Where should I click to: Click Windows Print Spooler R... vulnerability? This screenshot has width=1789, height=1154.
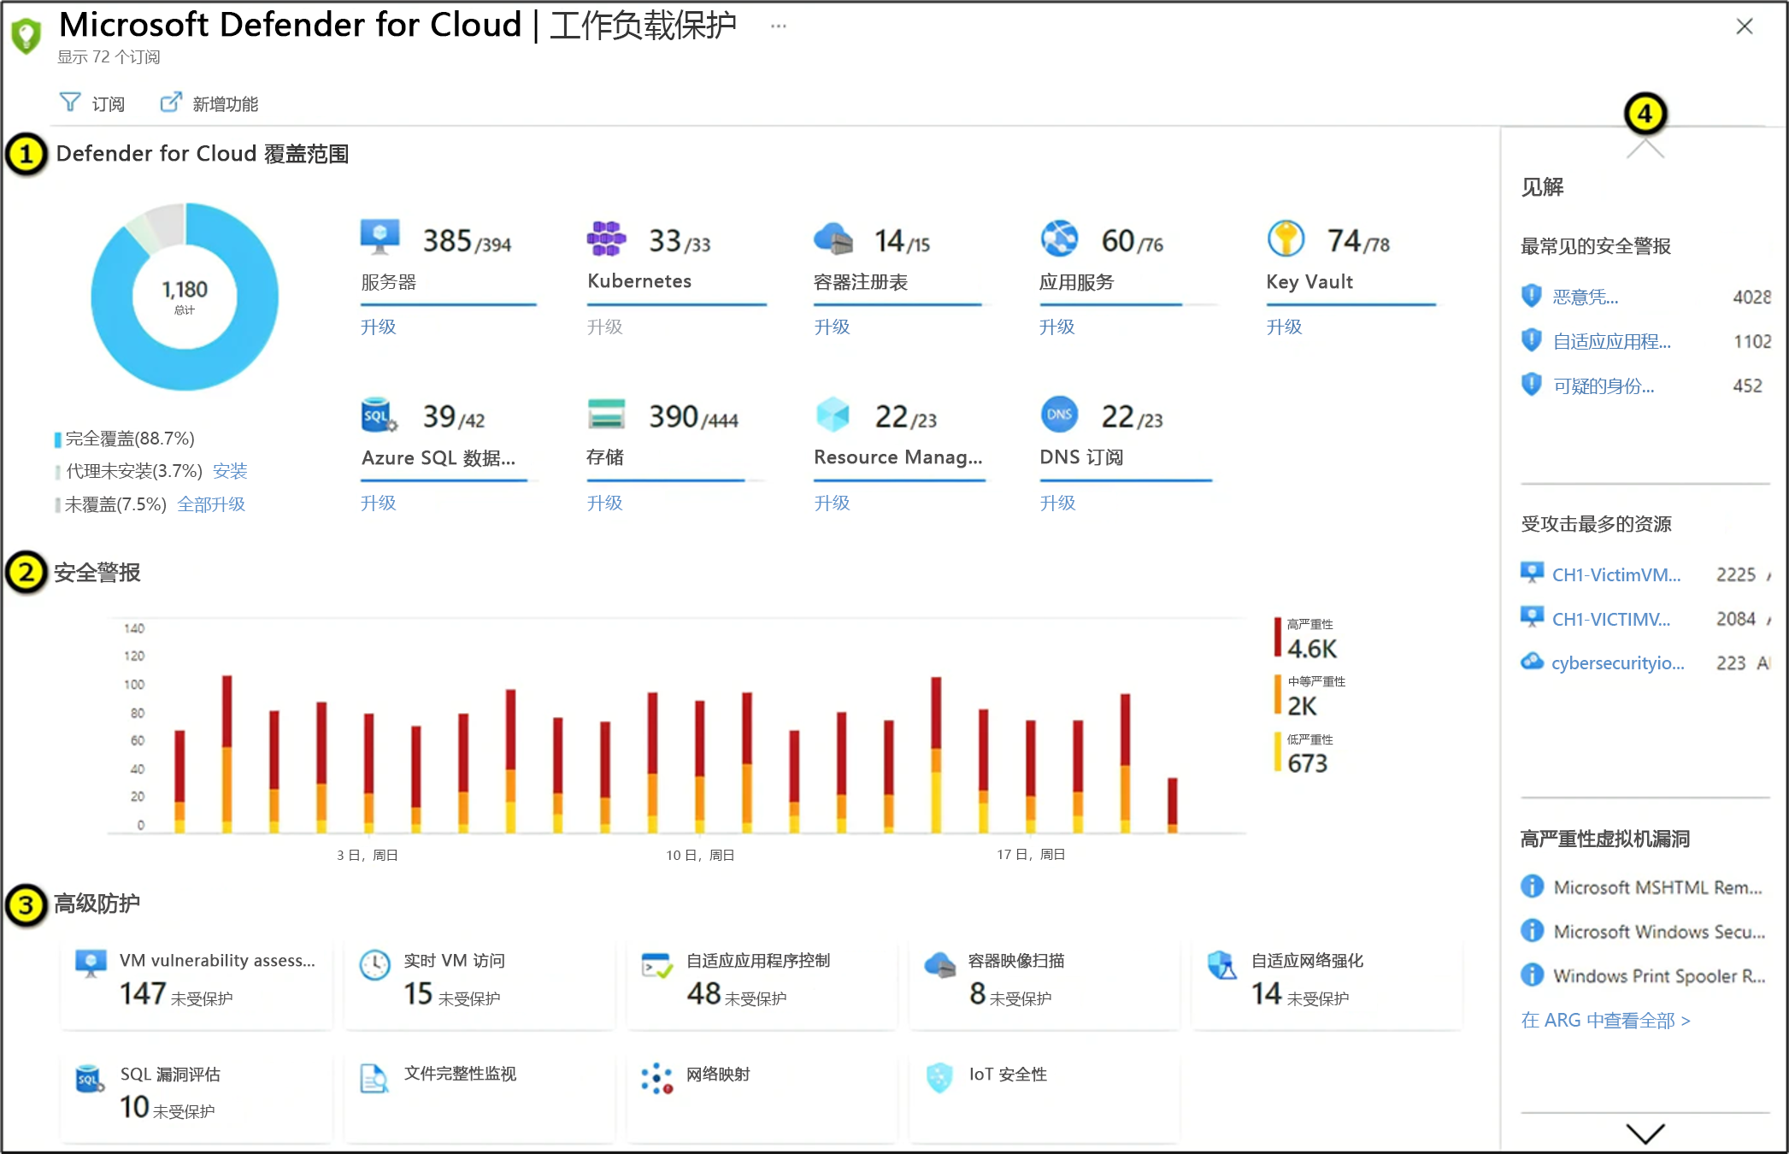1659,975
